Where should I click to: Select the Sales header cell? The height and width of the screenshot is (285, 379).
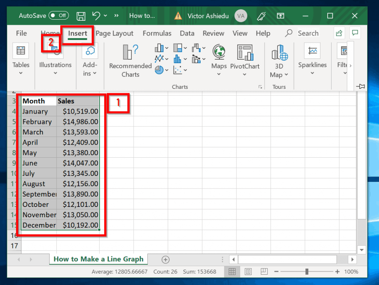[x=78, y=101]
